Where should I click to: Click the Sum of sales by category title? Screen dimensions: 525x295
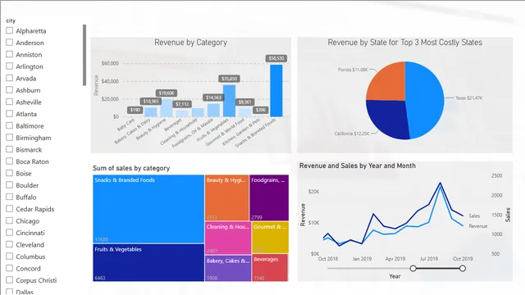coord(131,168)
